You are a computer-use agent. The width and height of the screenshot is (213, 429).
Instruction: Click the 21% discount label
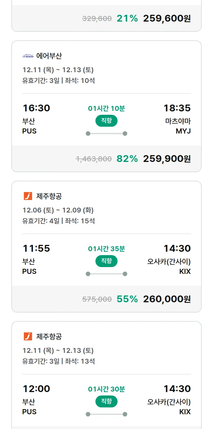(x=127, y=18)
